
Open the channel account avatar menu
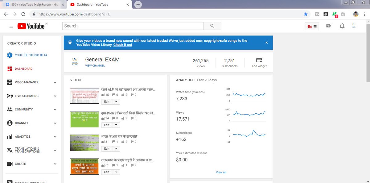[354, 26]
